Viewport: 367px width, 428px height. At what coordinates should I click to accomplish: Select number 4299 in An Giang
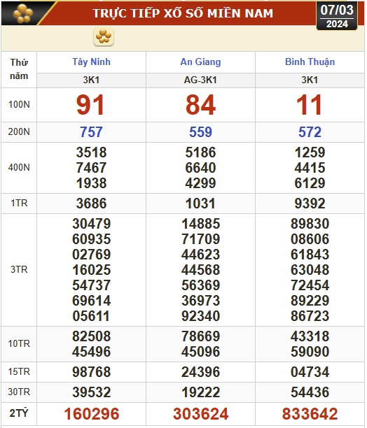(200, 183)
